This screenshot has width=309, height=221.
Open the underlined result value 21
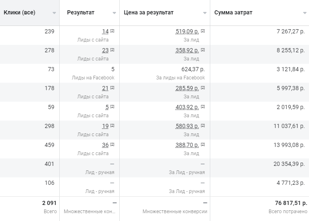[105, 88]
